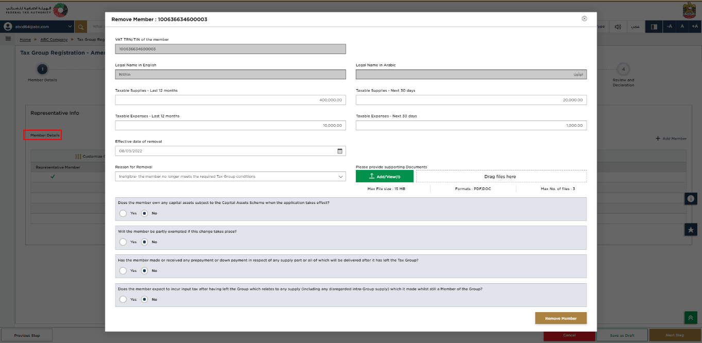
Task: Click the Next Step button
Action: [x=675, y=335]
